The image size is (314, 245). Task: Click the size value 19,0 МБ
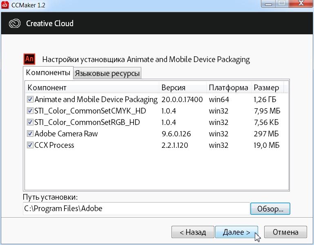click(267, 145)
